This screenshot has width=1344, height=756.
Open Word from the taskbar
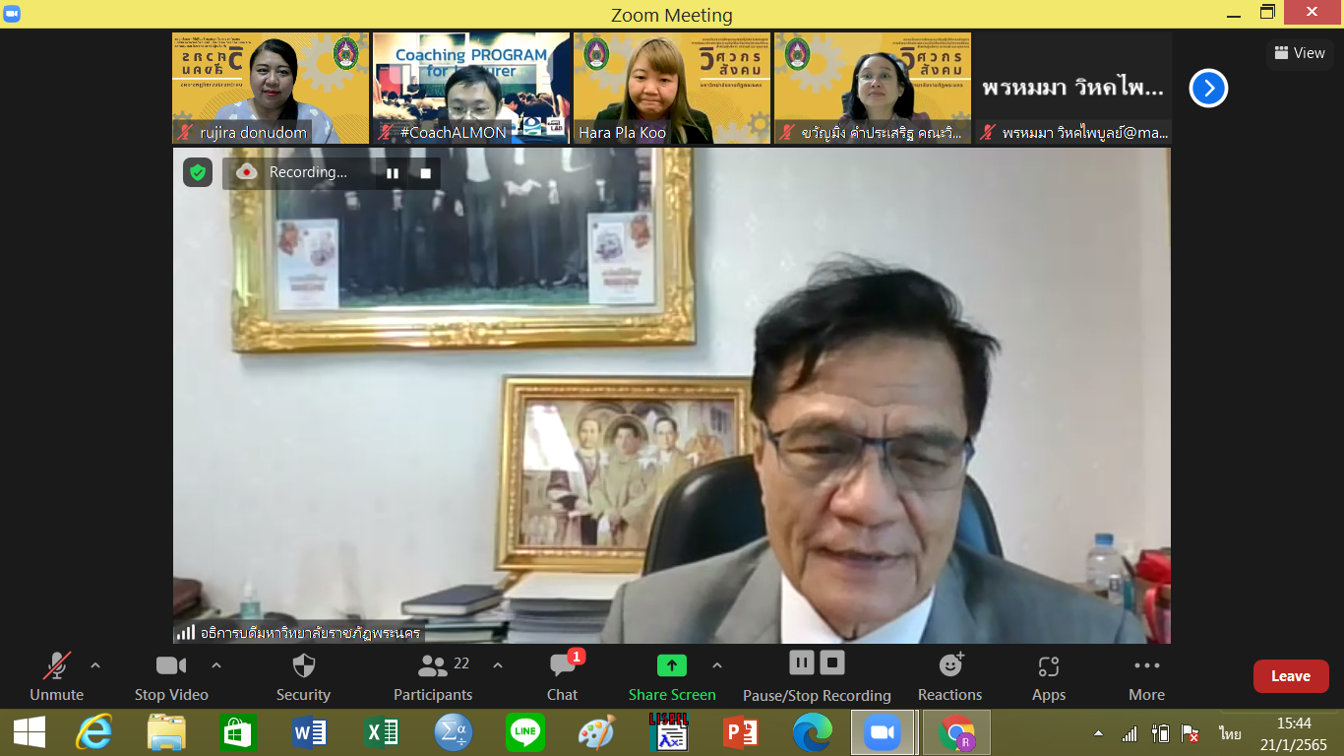[310, 732]
